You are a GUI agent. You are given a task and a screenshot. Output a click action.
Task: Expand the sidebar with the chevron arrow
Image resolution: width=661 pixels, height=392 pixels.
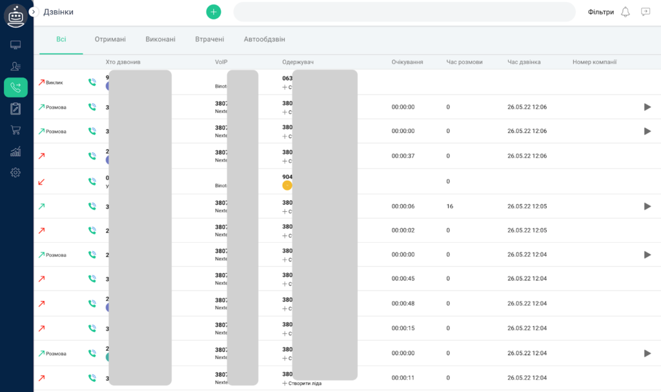pyautogui.click(x=33, y=12)
